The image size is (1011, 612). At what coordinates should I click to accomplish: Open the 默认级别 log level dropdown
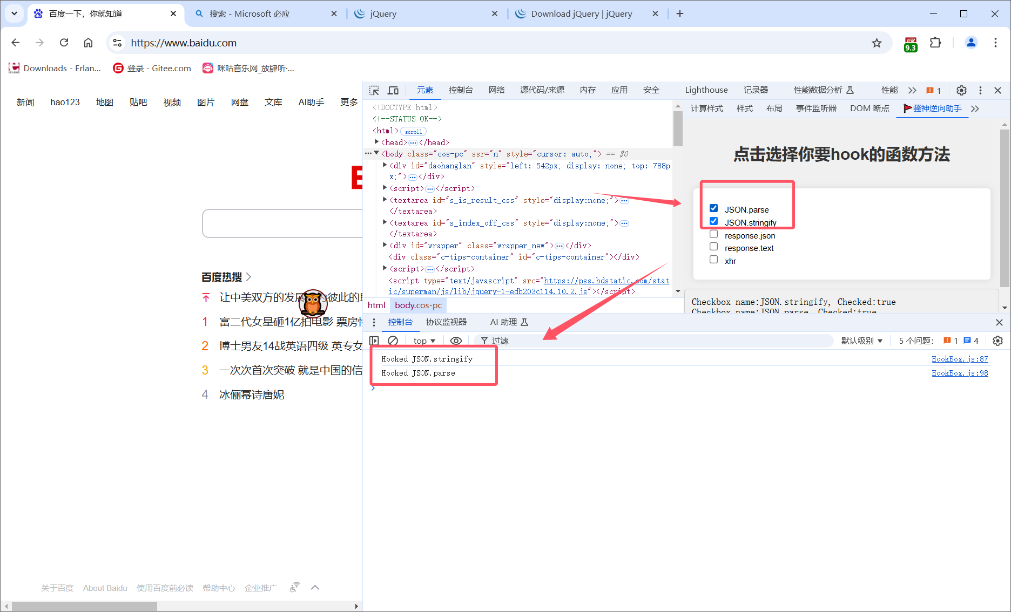coord(862,341)
